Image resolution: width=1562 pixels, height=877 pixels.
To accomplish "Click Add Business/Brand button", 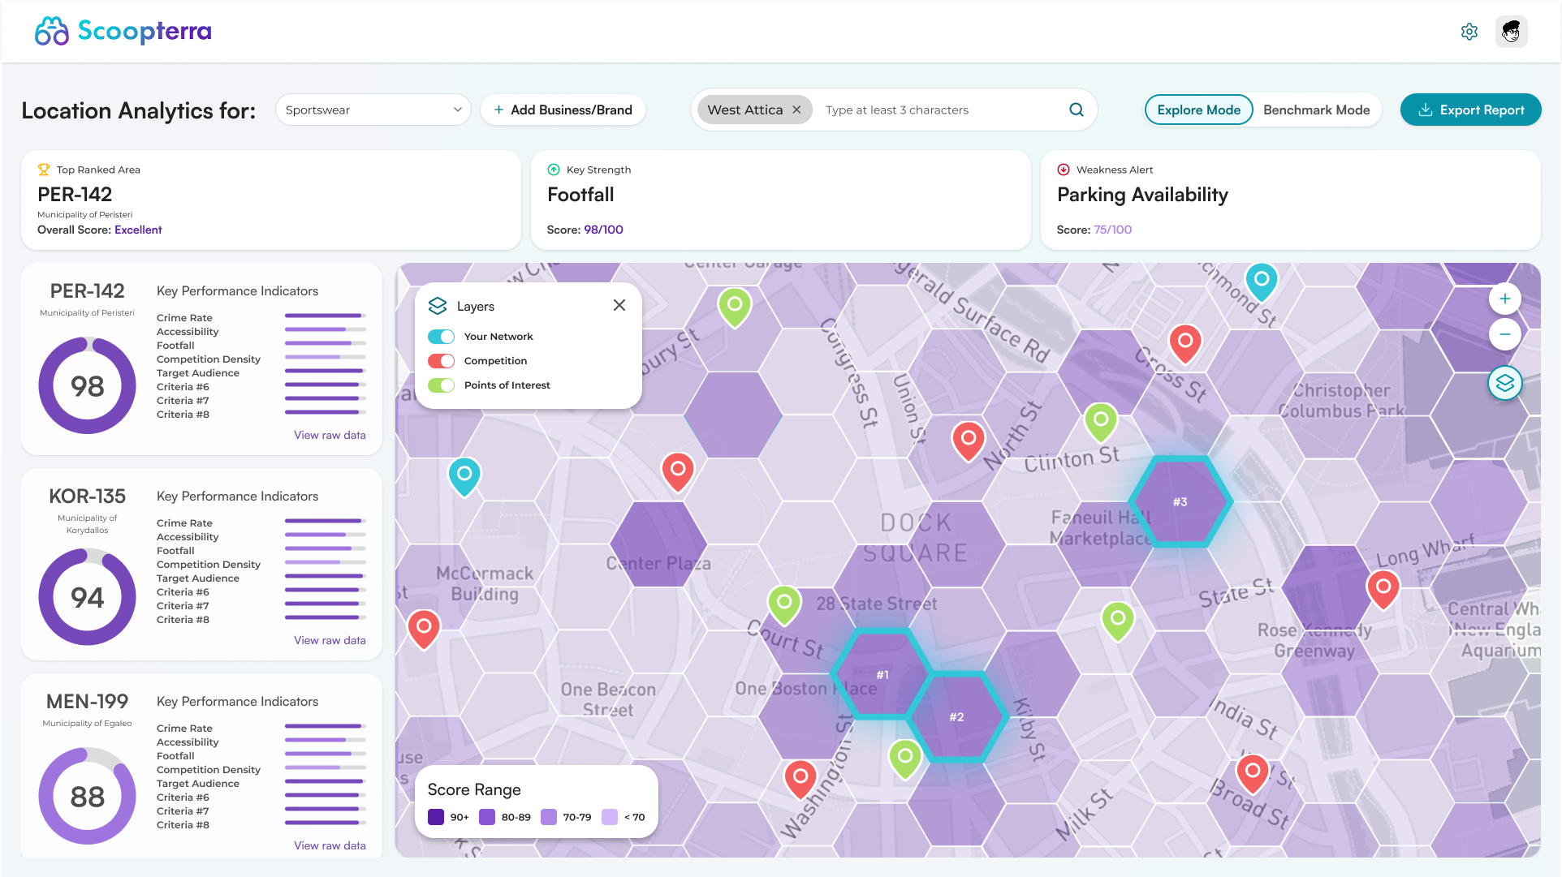I will click(563, 110).
